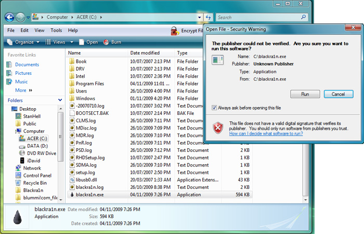Select Blackra1n folder in tree
The height and width of the screenshot is (234, 364).
pos(33,190)
